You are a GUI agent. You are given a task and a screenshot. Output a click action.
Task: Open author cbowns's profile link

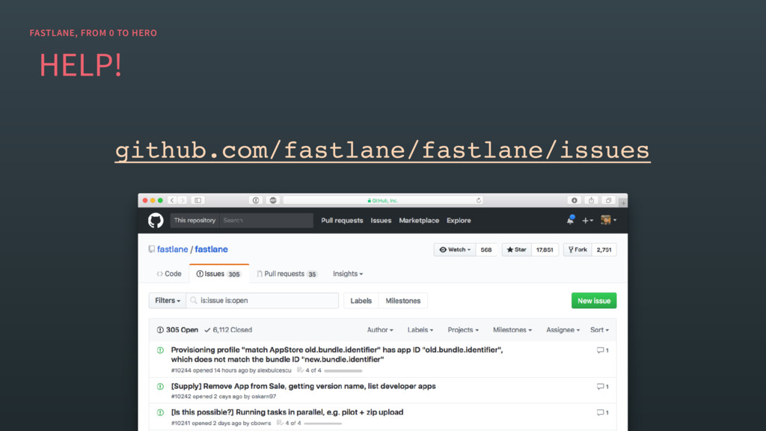[x=260, y=424]
